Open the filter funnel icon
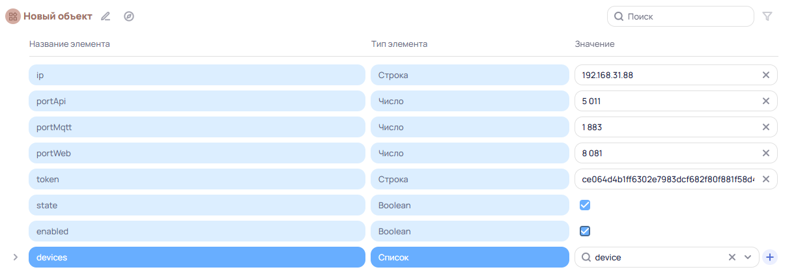The image size is (796, 276). [x=767, y=16]
